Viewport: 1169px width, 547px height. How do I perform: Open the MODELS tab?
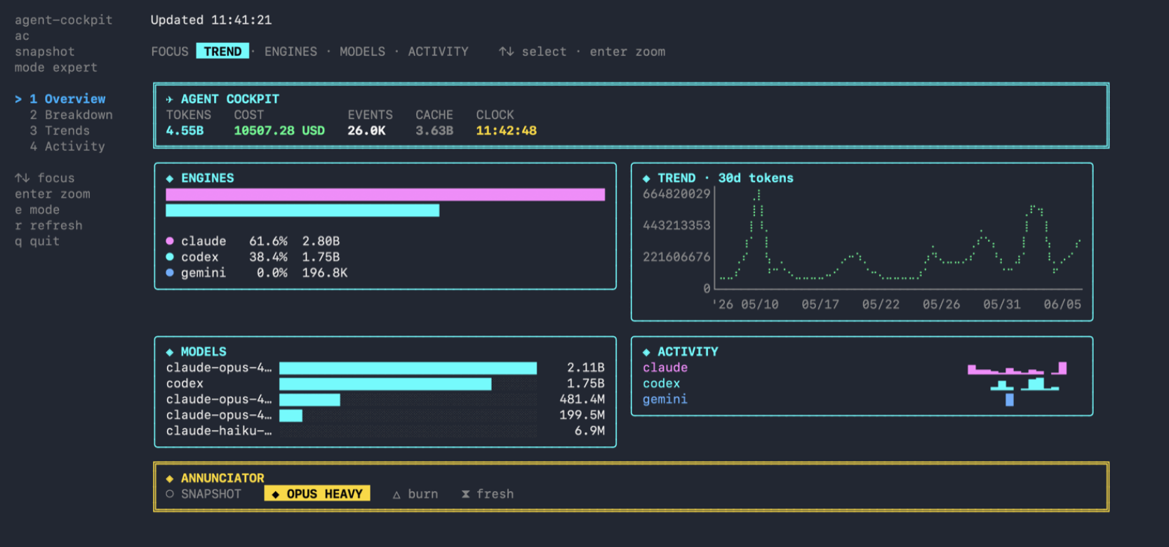pyautogui.click(x=362, y=51)
